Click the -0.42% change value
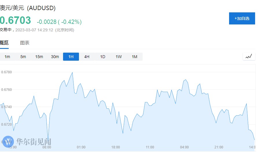The height and width of the screenshot is (153, 258). pyautogui.click(x=70, y=22)
